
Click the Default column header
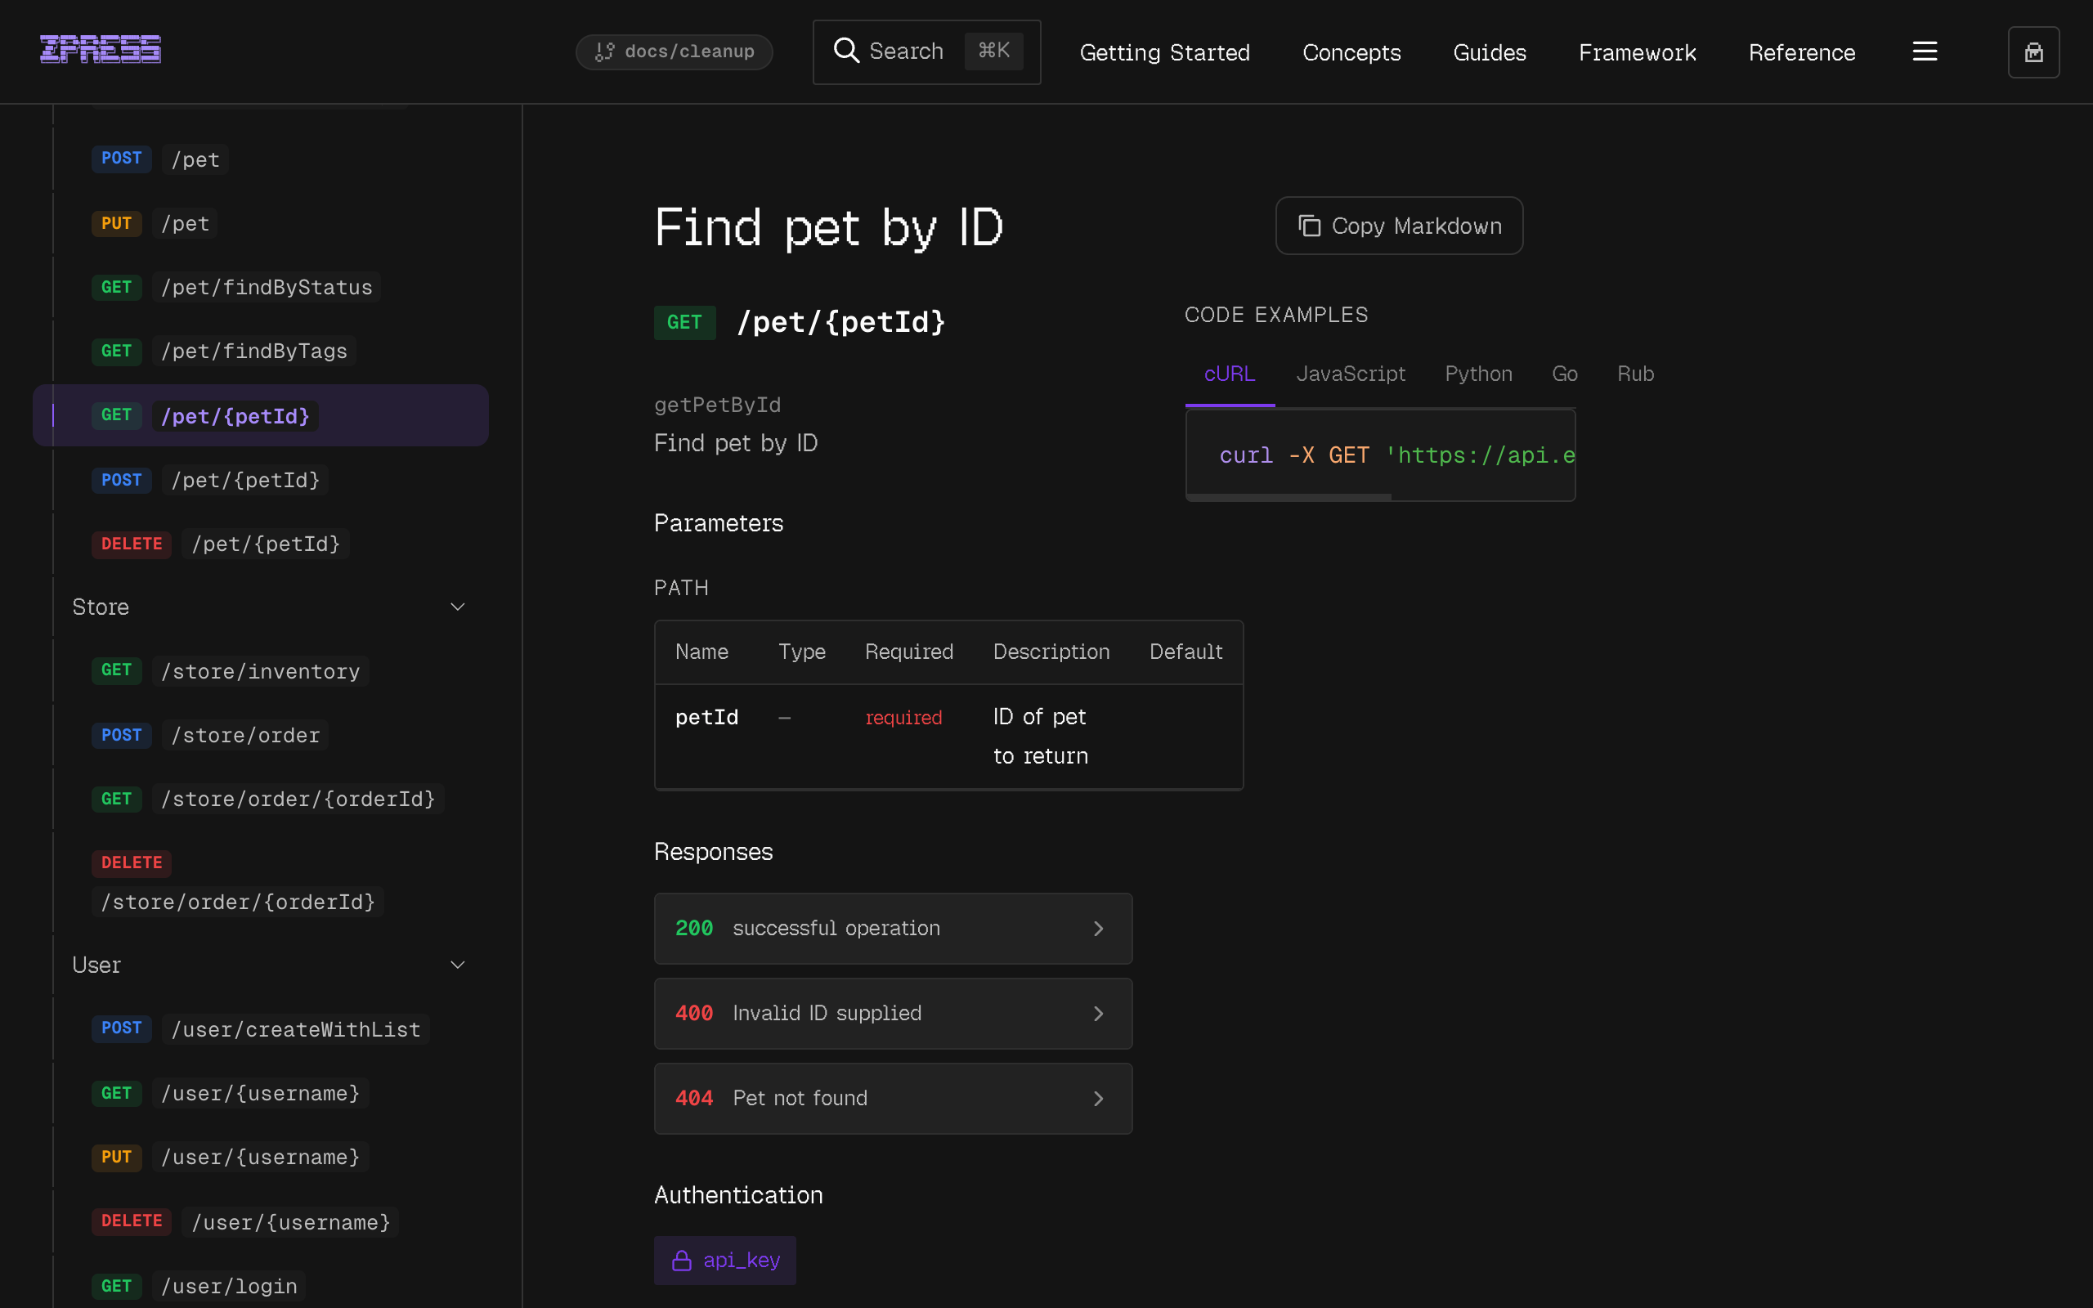[1185, 652]
